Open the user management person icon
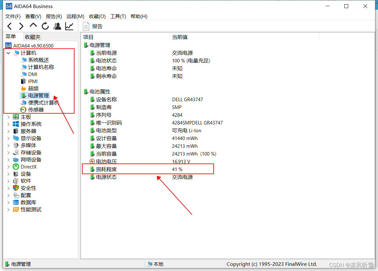The width and height of the screenshot is (378, 271). tap(57, 26)
